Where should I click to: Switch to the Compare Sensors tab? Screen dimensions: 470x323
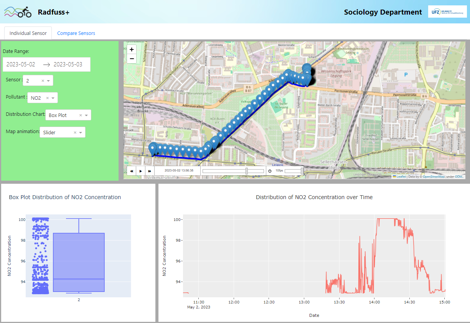(76, 33)
